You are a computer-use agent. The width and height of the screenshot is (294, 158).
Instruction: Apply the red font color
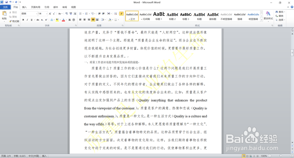tap(64, 19)
